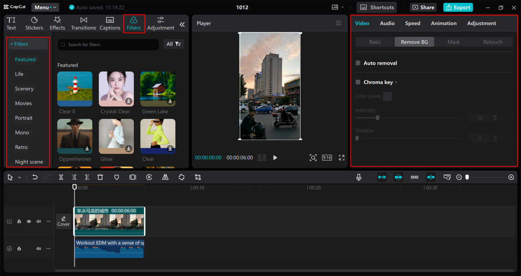
Task: Undo the last action in timeline toolbar
Action: [35, 177]
